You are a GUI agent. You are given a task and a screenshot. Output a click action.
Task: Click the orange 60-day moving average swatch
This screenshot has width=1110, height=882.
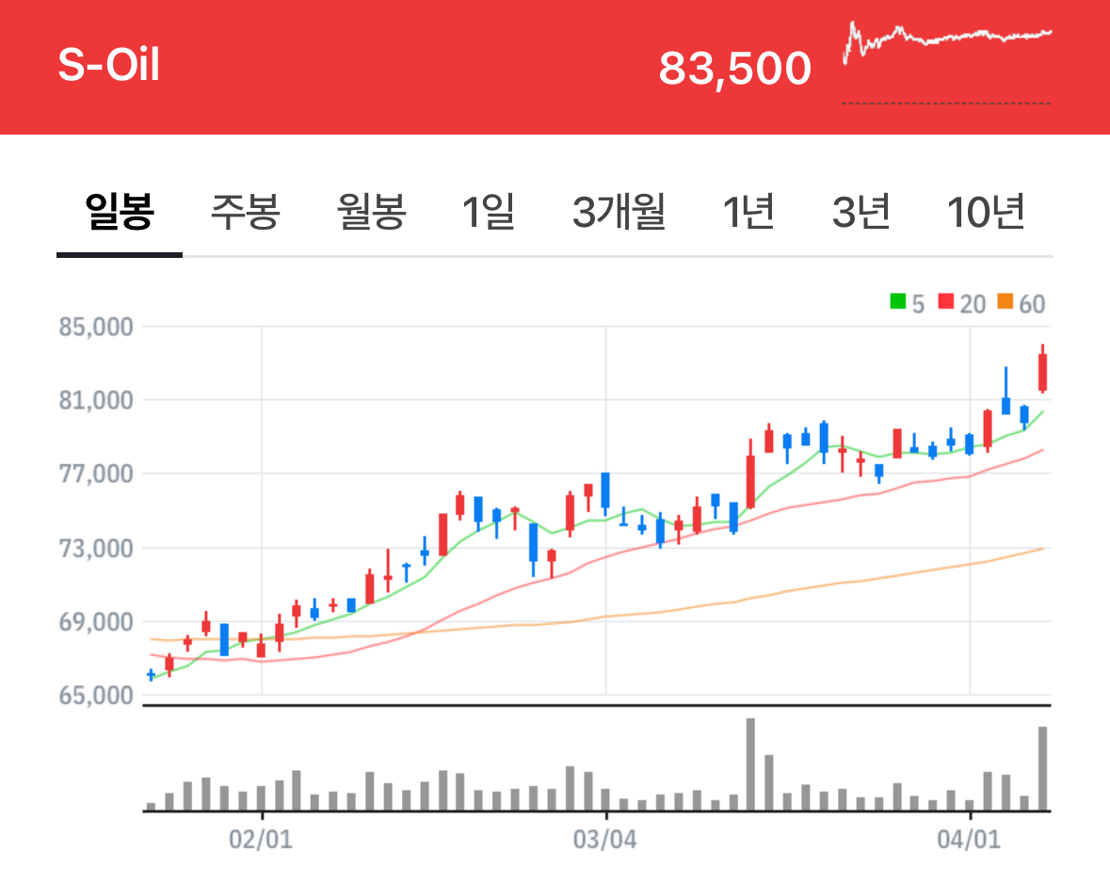(x=1005, y=301)
